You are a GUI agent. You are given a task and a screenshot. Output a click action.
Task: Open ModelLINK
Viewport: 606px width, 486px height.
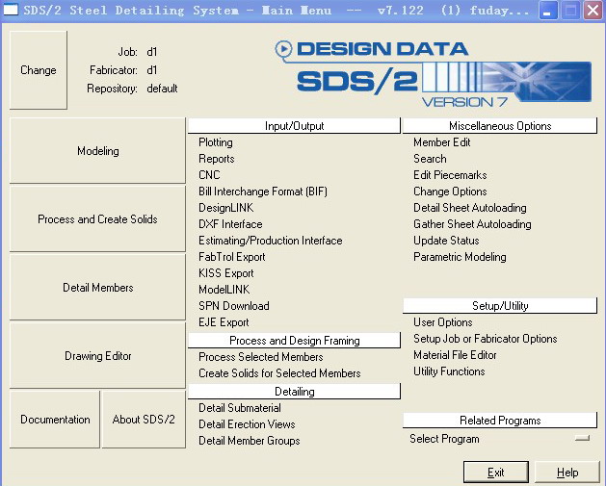(x=224, y=290)
